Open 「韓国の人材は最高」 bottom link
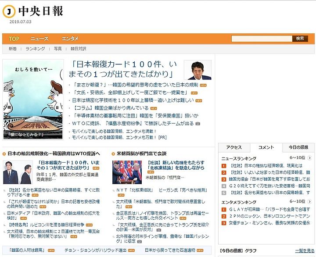 coord(27,250)
